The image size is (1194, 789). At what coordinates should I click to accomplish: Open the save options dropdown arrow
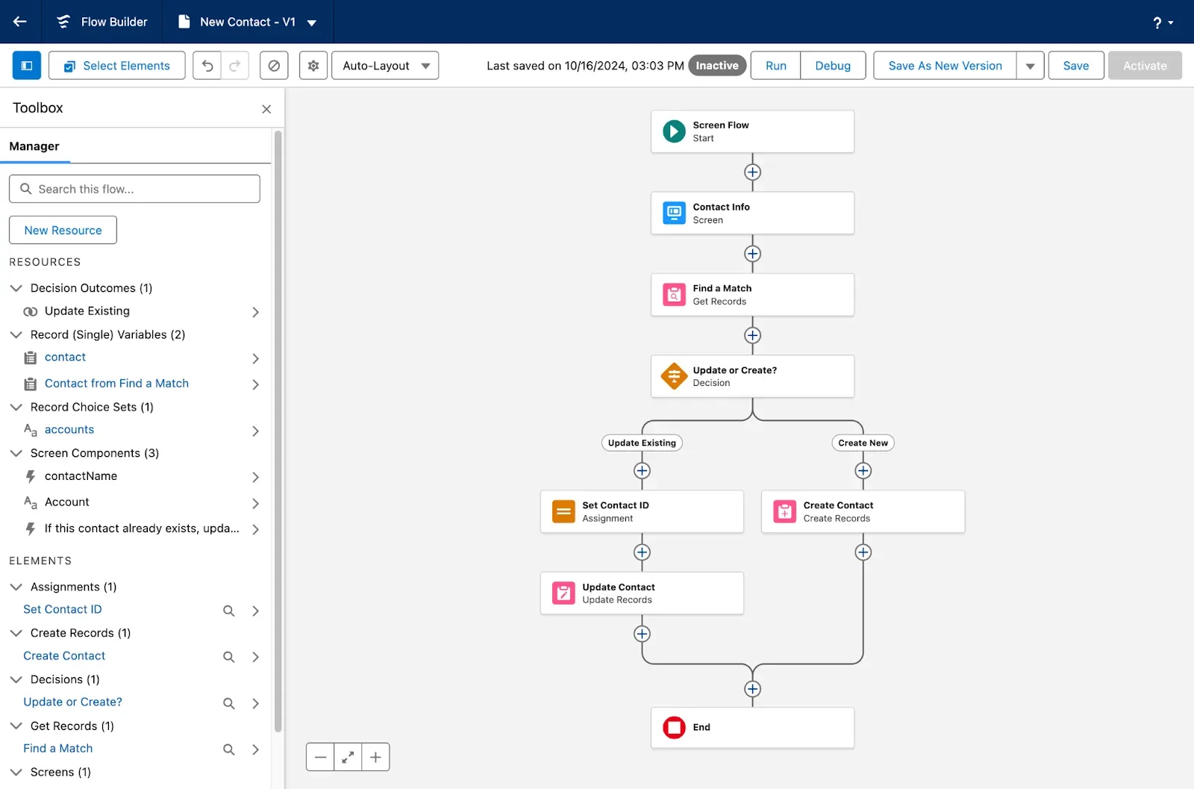coord(1030,66)
